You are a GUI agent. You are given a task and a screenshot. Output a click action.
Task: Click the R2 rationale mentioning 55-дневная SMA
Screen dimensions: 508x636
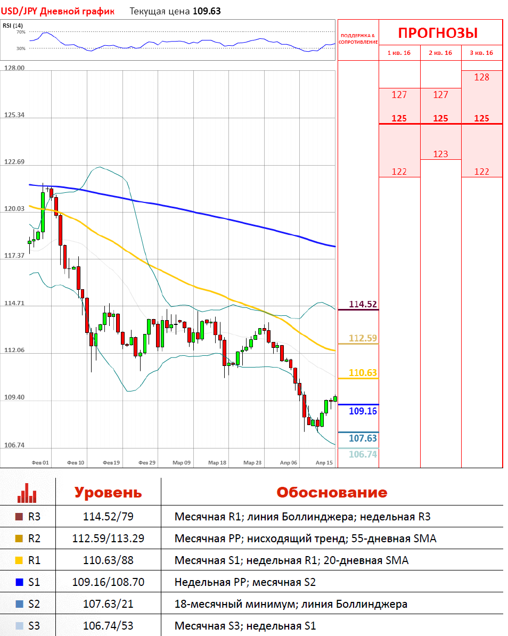coord(305,539)
